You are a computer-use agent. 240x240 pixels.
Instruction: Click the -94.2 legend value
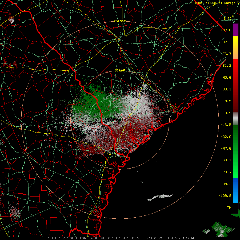coord(226,184)
